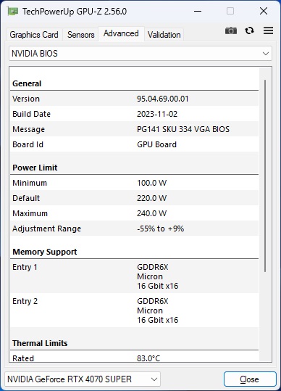
Task: Open the NVIDIA GeForce RTX 4070 SUPER selector
Action: click(83, 379)
